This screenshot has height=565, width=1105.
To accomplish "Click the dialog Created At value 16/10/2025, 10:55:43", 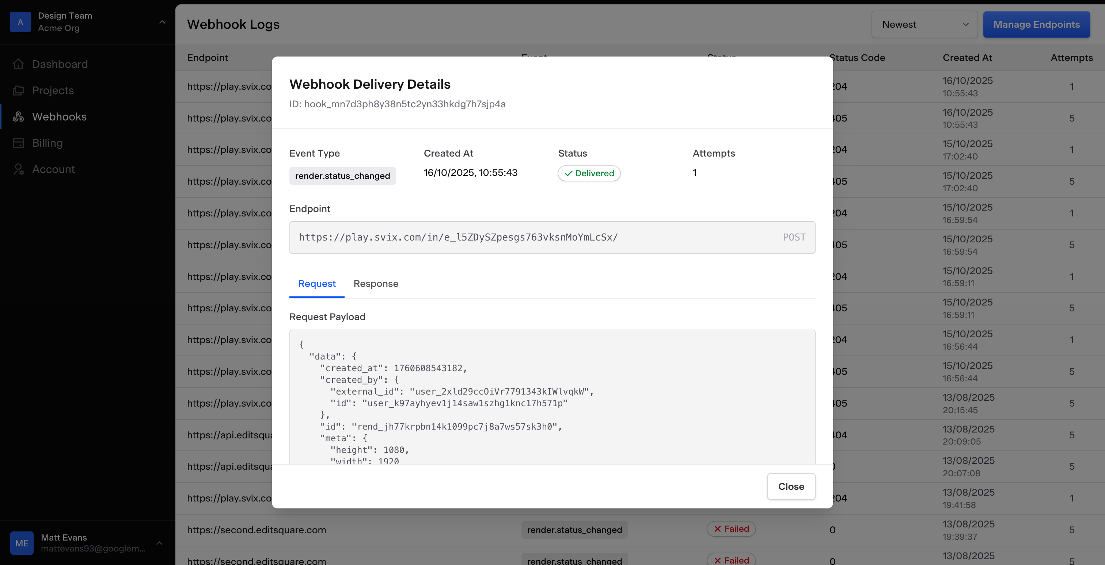I will click(471, 173).
